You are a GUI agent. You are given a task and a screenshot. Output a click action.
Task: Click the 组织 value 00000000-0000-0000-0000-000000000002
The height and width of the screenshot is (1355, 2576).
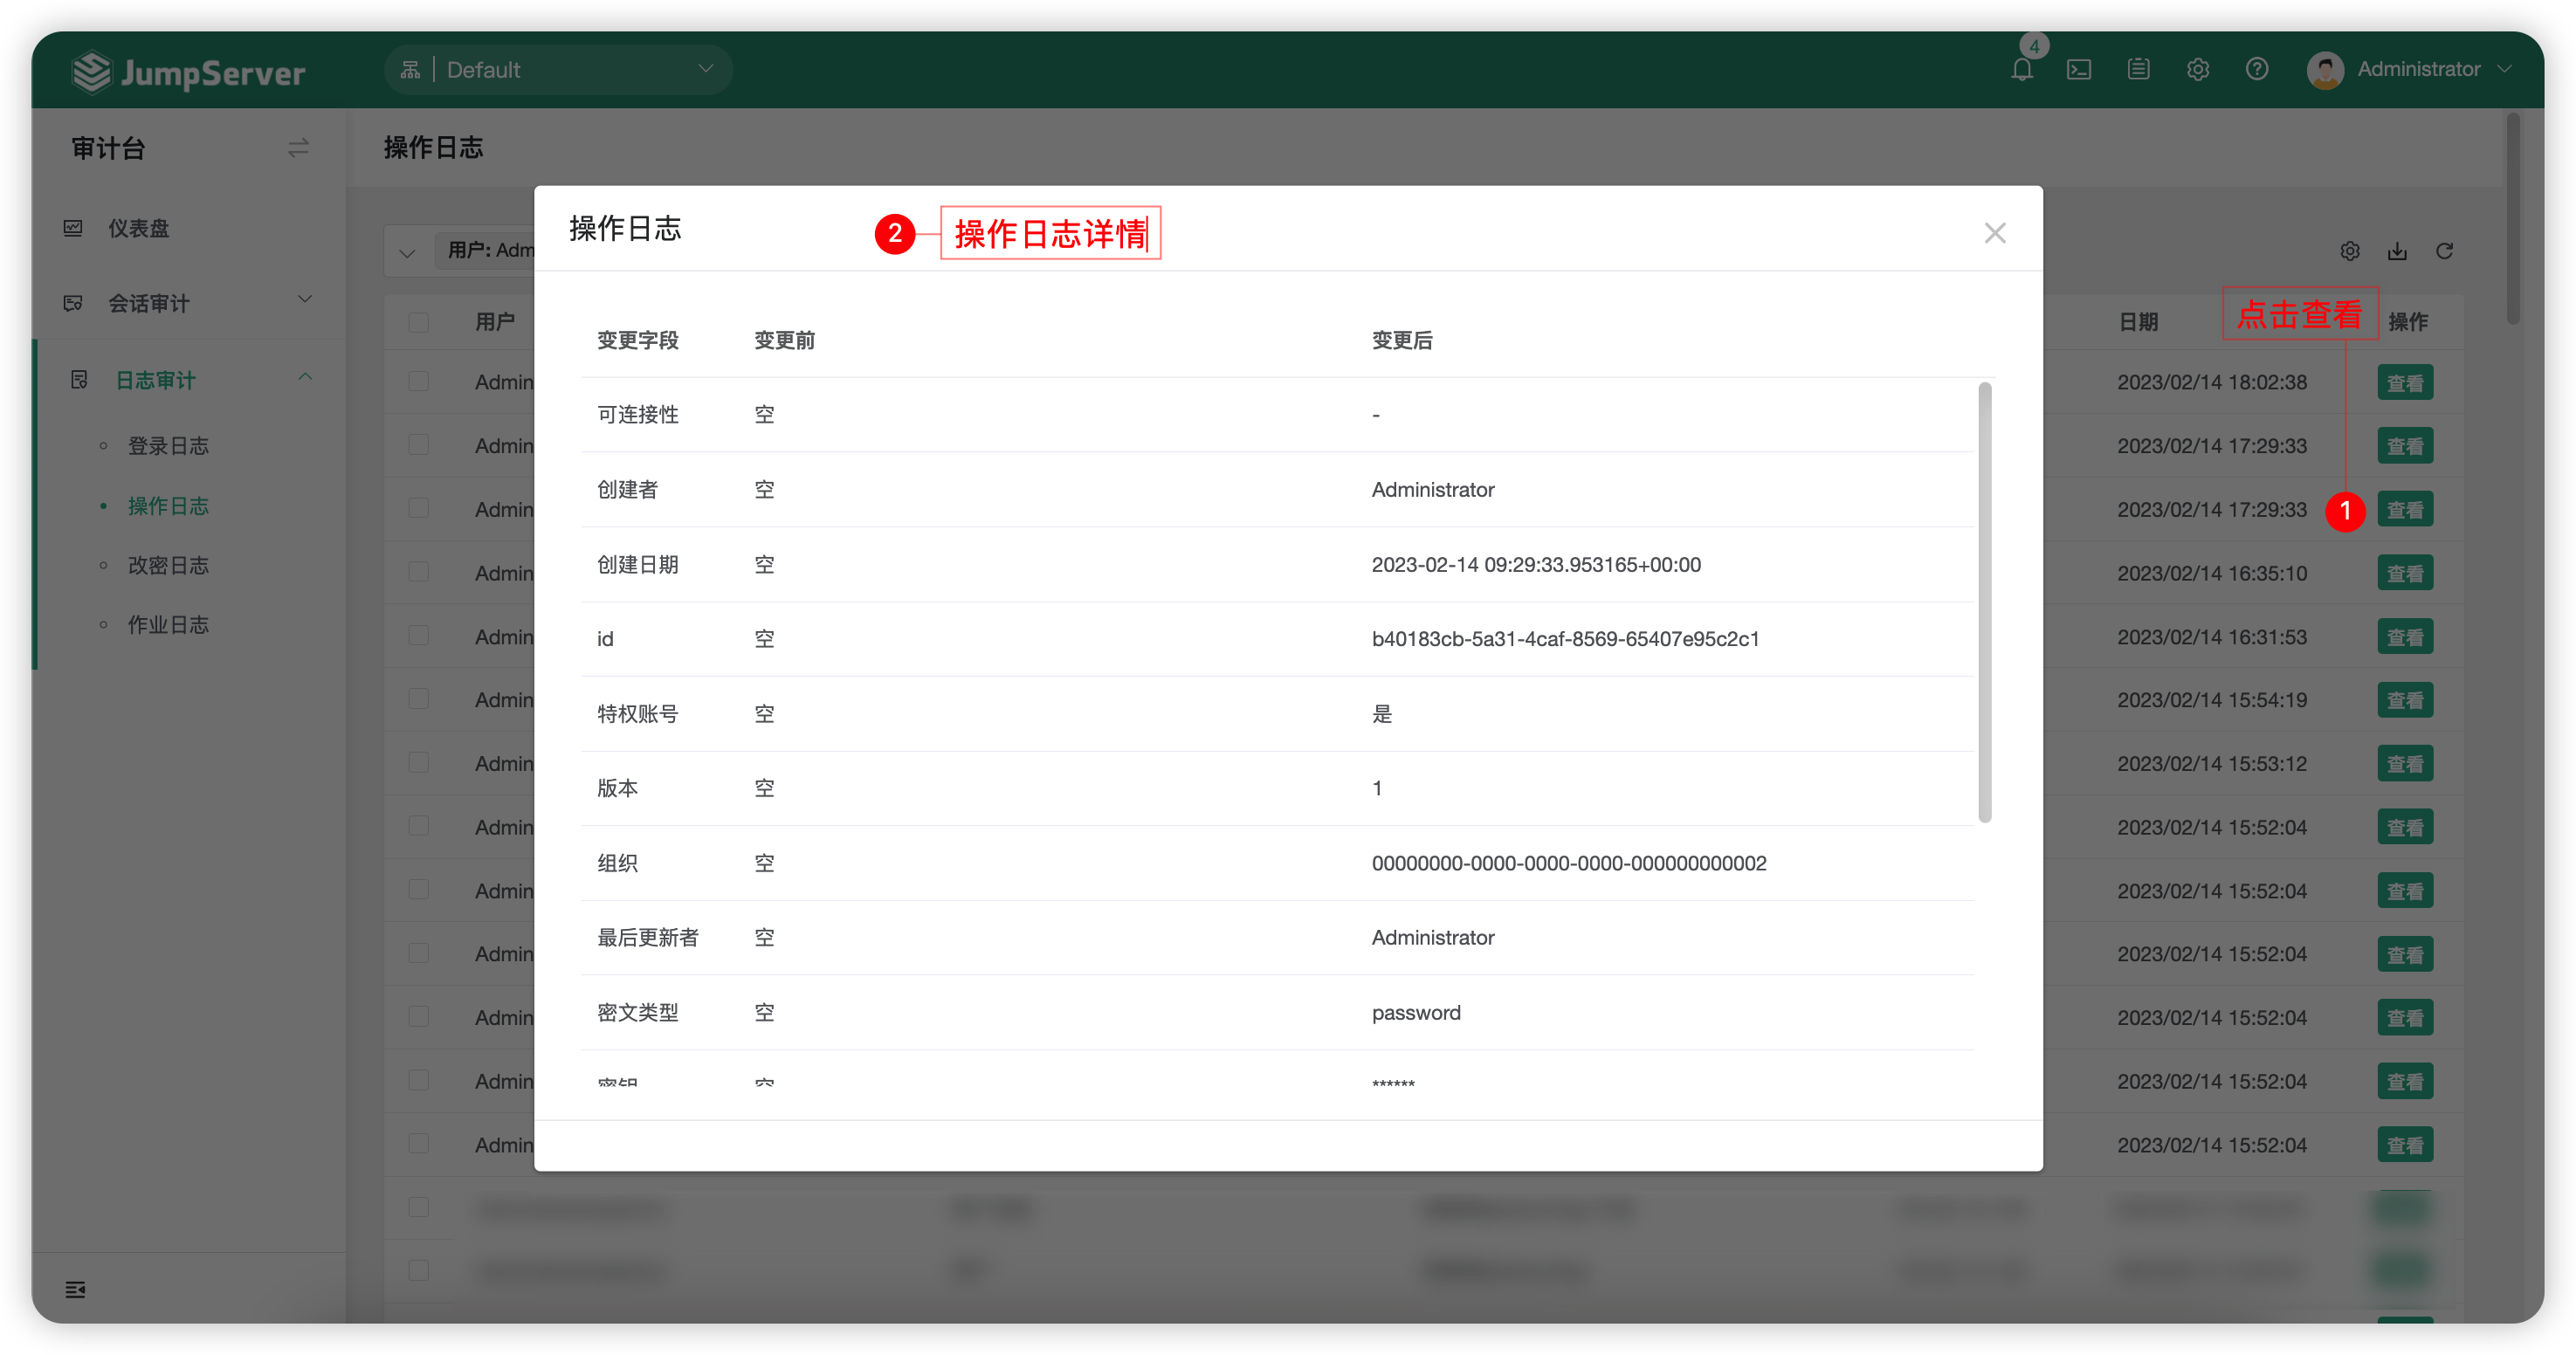pos(1568,863)
